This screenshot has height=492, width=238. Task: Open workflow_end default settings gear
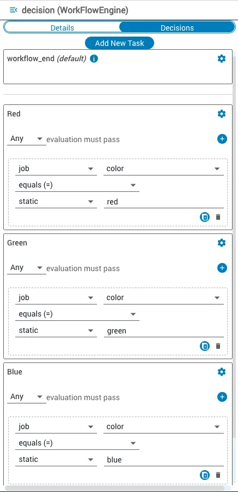click(x=222, y=58)
